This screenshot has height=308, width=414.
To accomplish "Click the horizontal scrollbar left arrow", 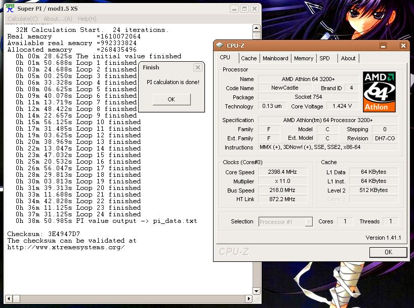I will pyautogui.click(x=9, y=299).
